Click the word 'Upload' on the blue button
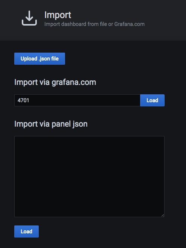186x248 pixels. [29, 59]
